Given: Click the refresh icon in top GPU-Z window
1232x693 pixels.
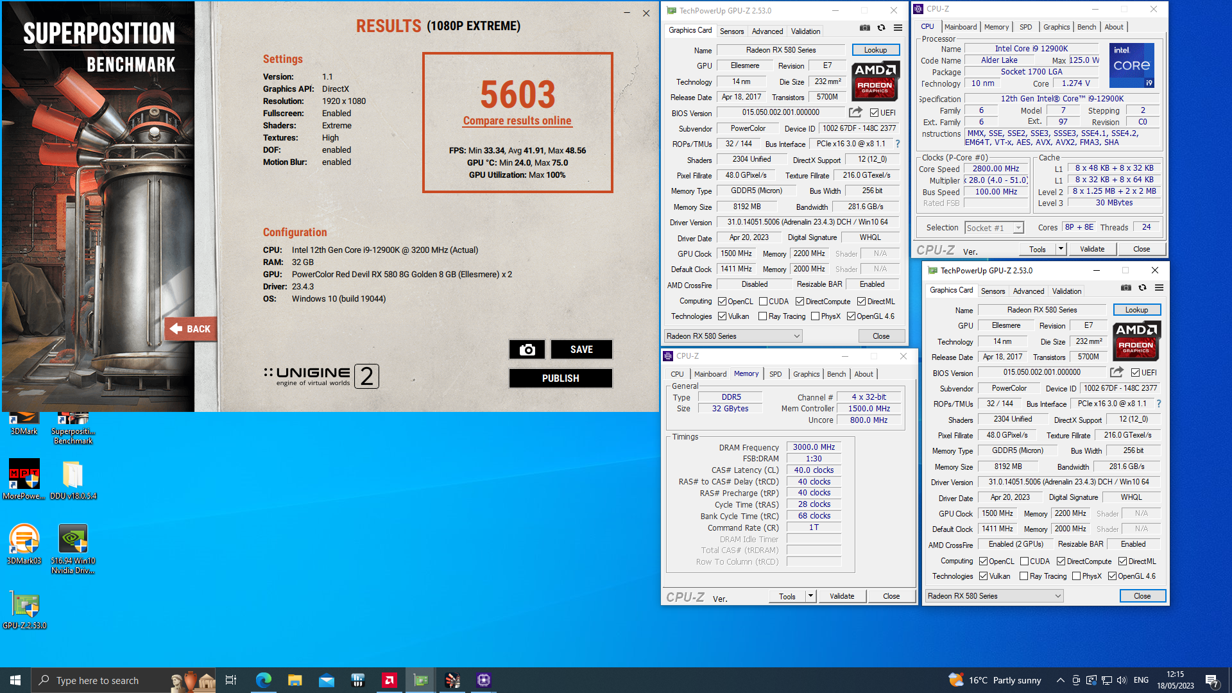Looking at the screenshot, I should 881,28.
